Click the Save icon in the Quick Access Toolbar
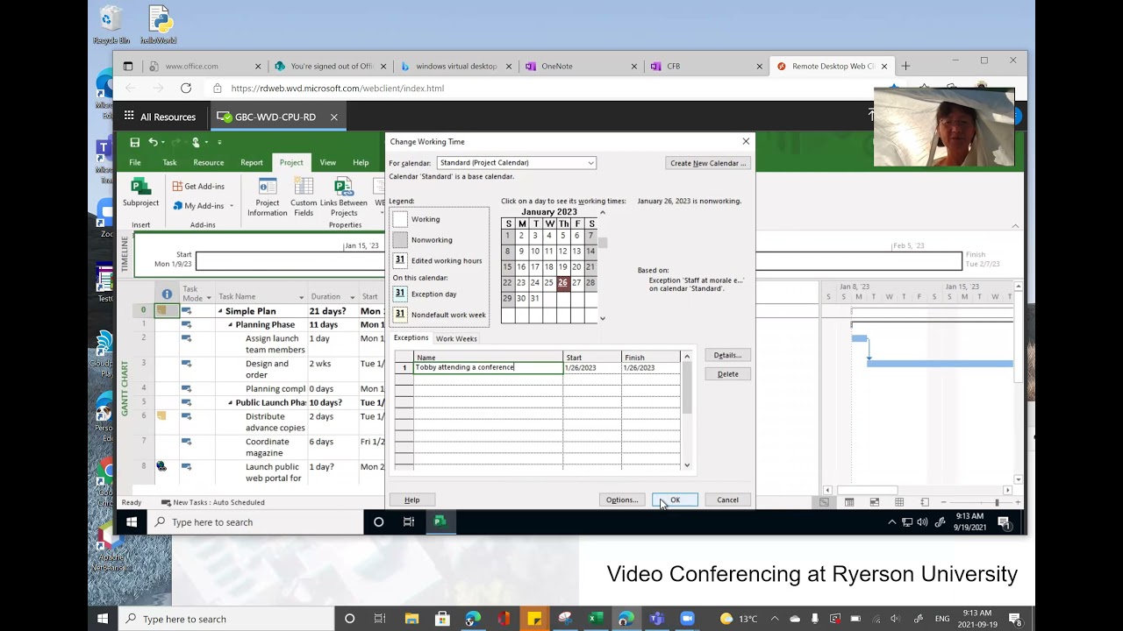This screenshot has height=631, width=1123. tap(134, 142)
